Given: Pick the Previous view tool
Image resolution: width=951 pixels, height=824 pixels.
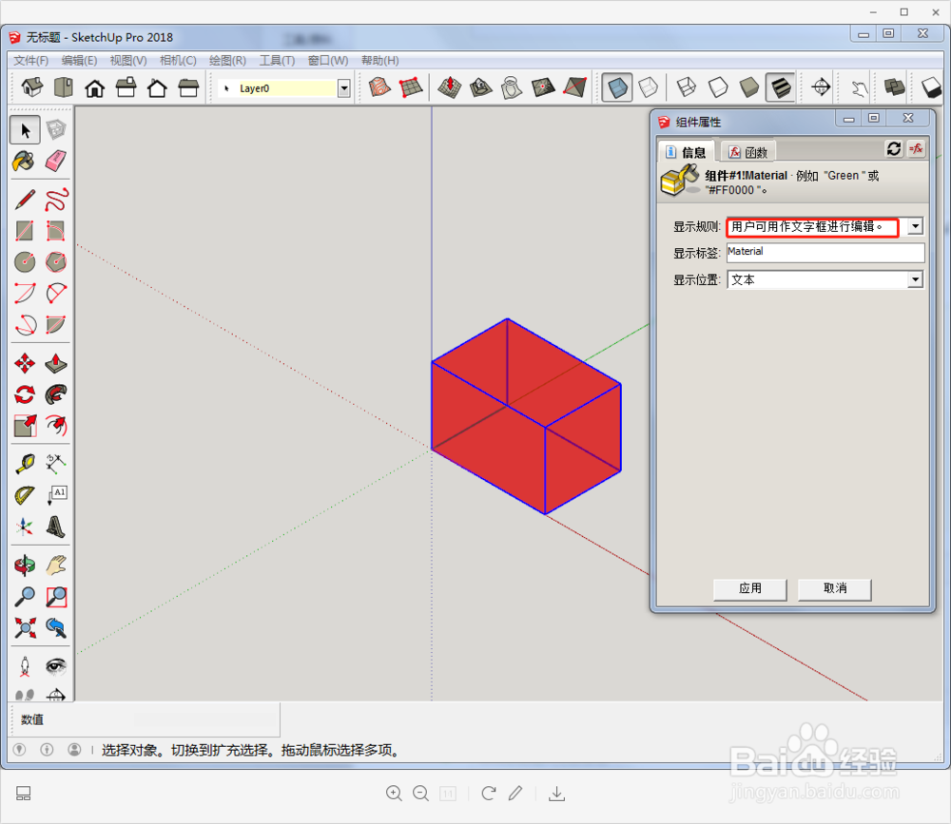Looking at the screenshot, I should [x=56, y=627].
